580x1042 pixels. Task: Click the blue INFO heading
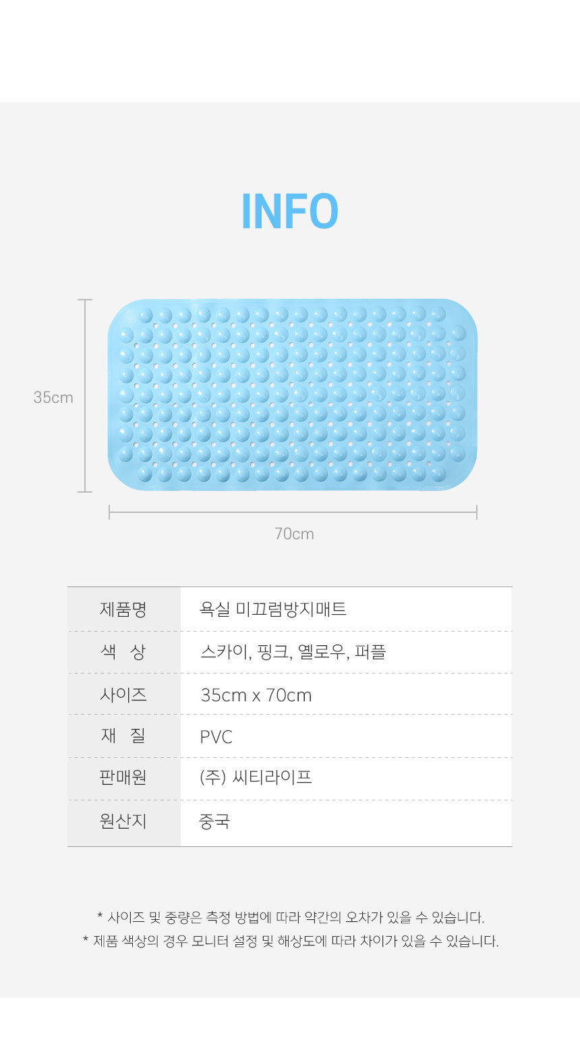point(289,211)
